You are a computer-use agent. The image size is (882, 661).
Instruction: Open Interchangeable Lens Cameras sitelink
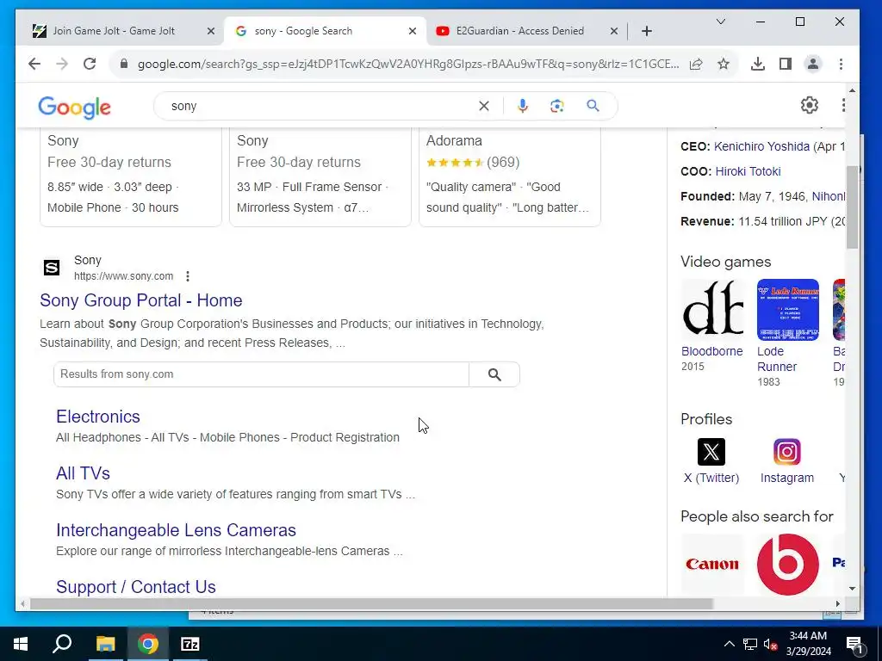176,530
